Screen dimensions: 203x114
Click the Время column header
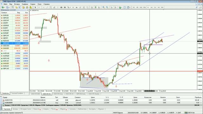43,97
